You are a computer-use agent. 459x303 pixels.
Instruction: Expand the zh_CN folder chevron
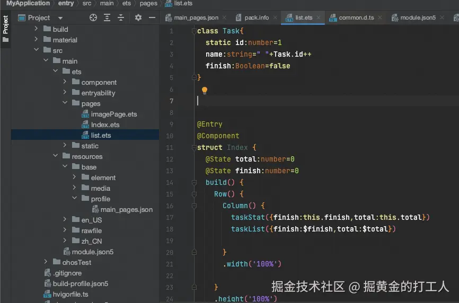65,240
